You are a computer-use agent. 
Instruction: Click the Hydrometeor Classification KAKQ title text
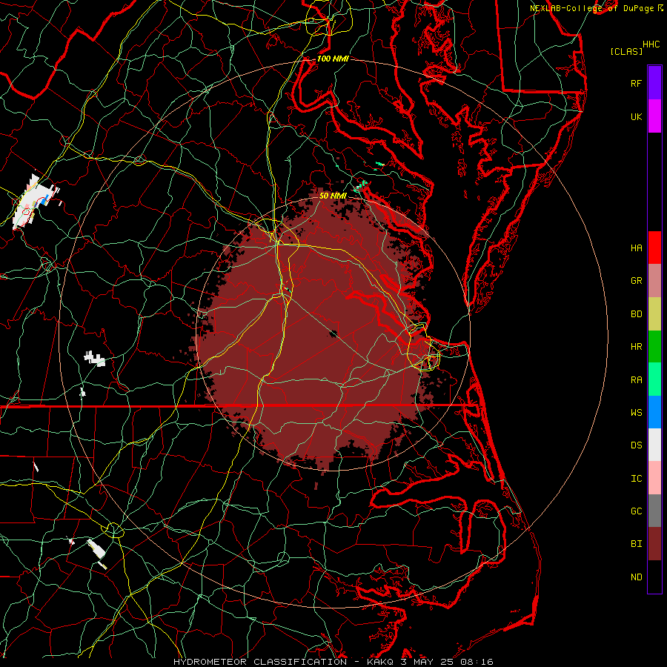coord(333,662)
